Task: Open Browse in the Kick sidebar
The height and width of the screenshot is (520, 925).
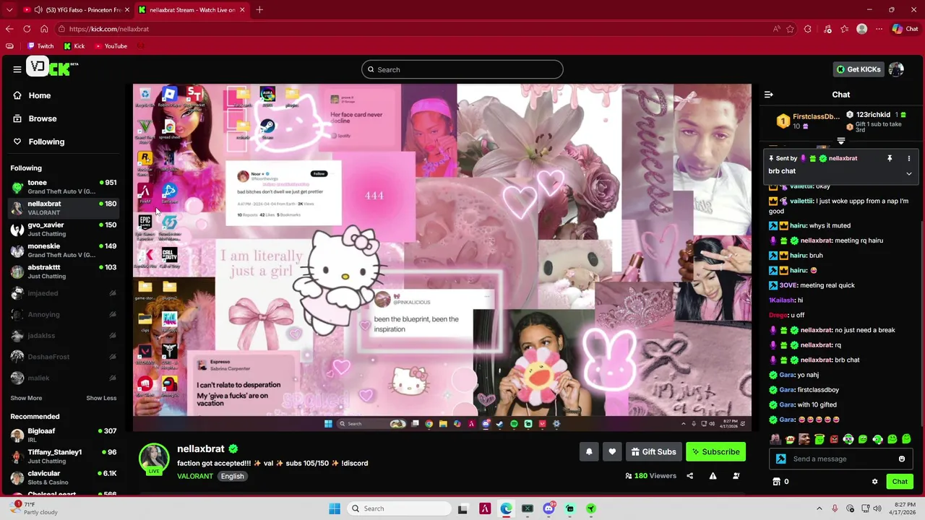Action: click(35, 118)
